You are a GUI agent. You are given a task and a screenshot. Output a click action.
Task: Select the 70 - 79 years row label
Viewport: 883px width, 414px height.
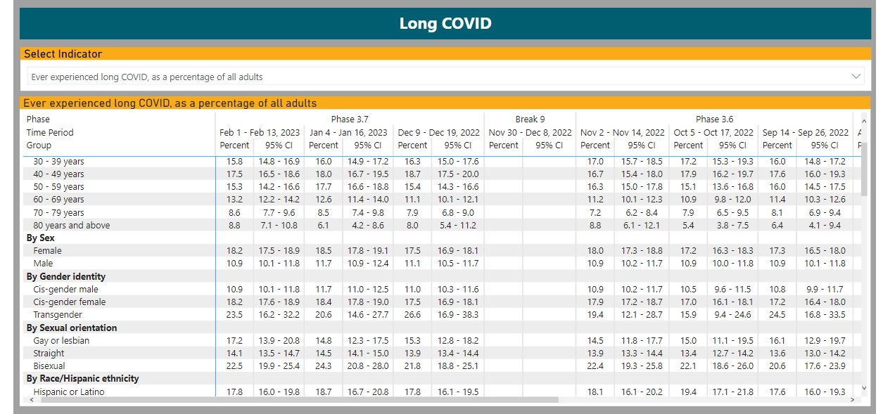click(x=58, y=212)
